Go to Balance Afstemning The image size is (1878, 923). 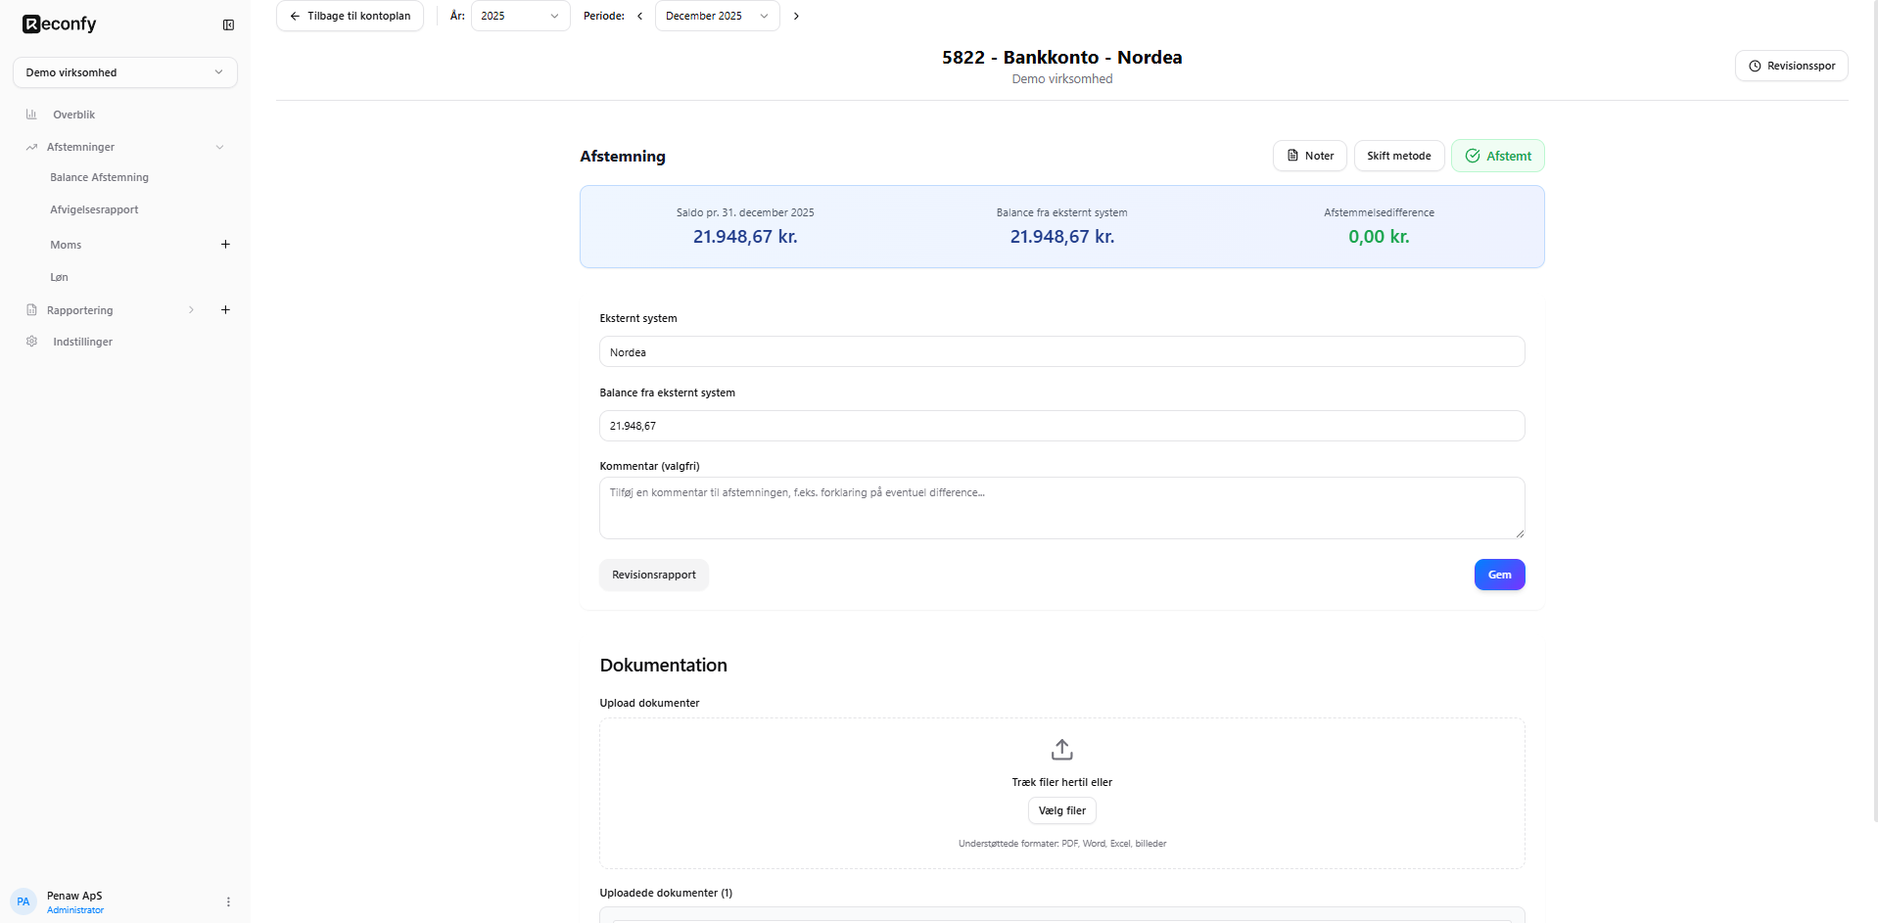click(x=99, y=177)
